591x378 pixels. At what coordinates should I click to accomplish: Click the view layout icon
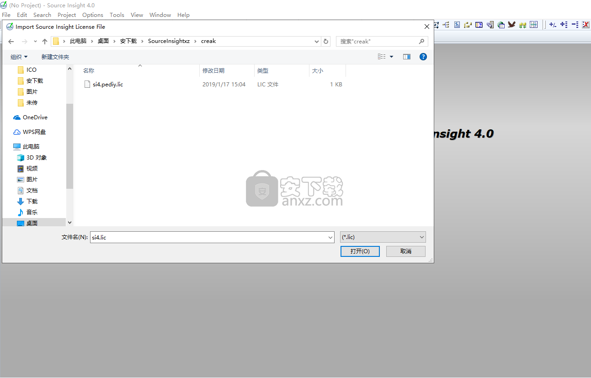382,57
